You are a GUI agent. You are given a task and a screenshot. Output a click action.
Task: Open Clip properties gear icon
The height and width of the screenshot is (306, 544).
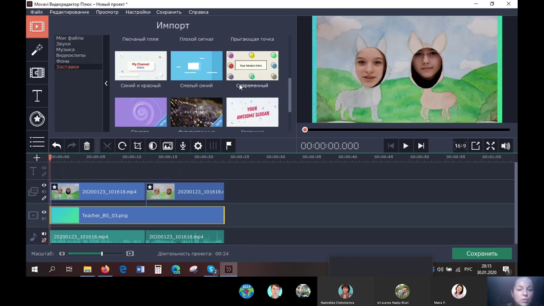(198, 146)
